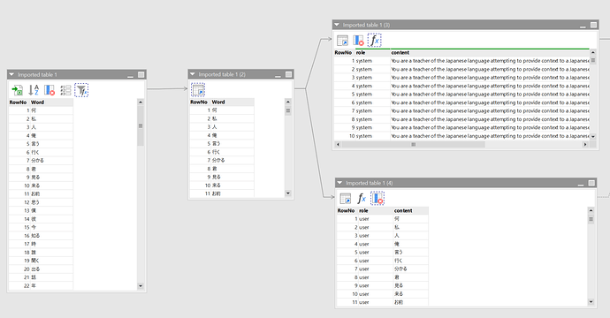The width and height of the screenshot is (610, 318).
Task: Click the content column header in Imported table 1 (3)
Action: click(x=490, y=52)
